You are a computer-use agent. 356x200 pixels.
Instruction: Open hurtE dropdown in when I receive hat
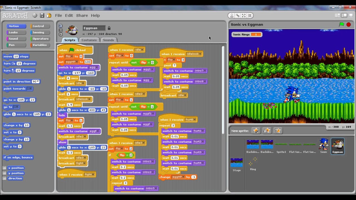(x=195, y=120)
